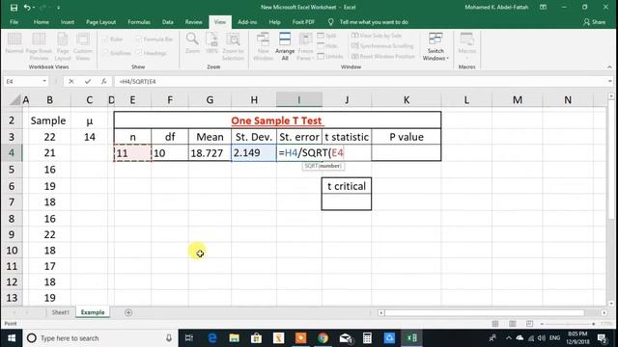The width and height of the screenshot is (618, 347).
Task: Click the Undo arrow icon
Action: 27,8
